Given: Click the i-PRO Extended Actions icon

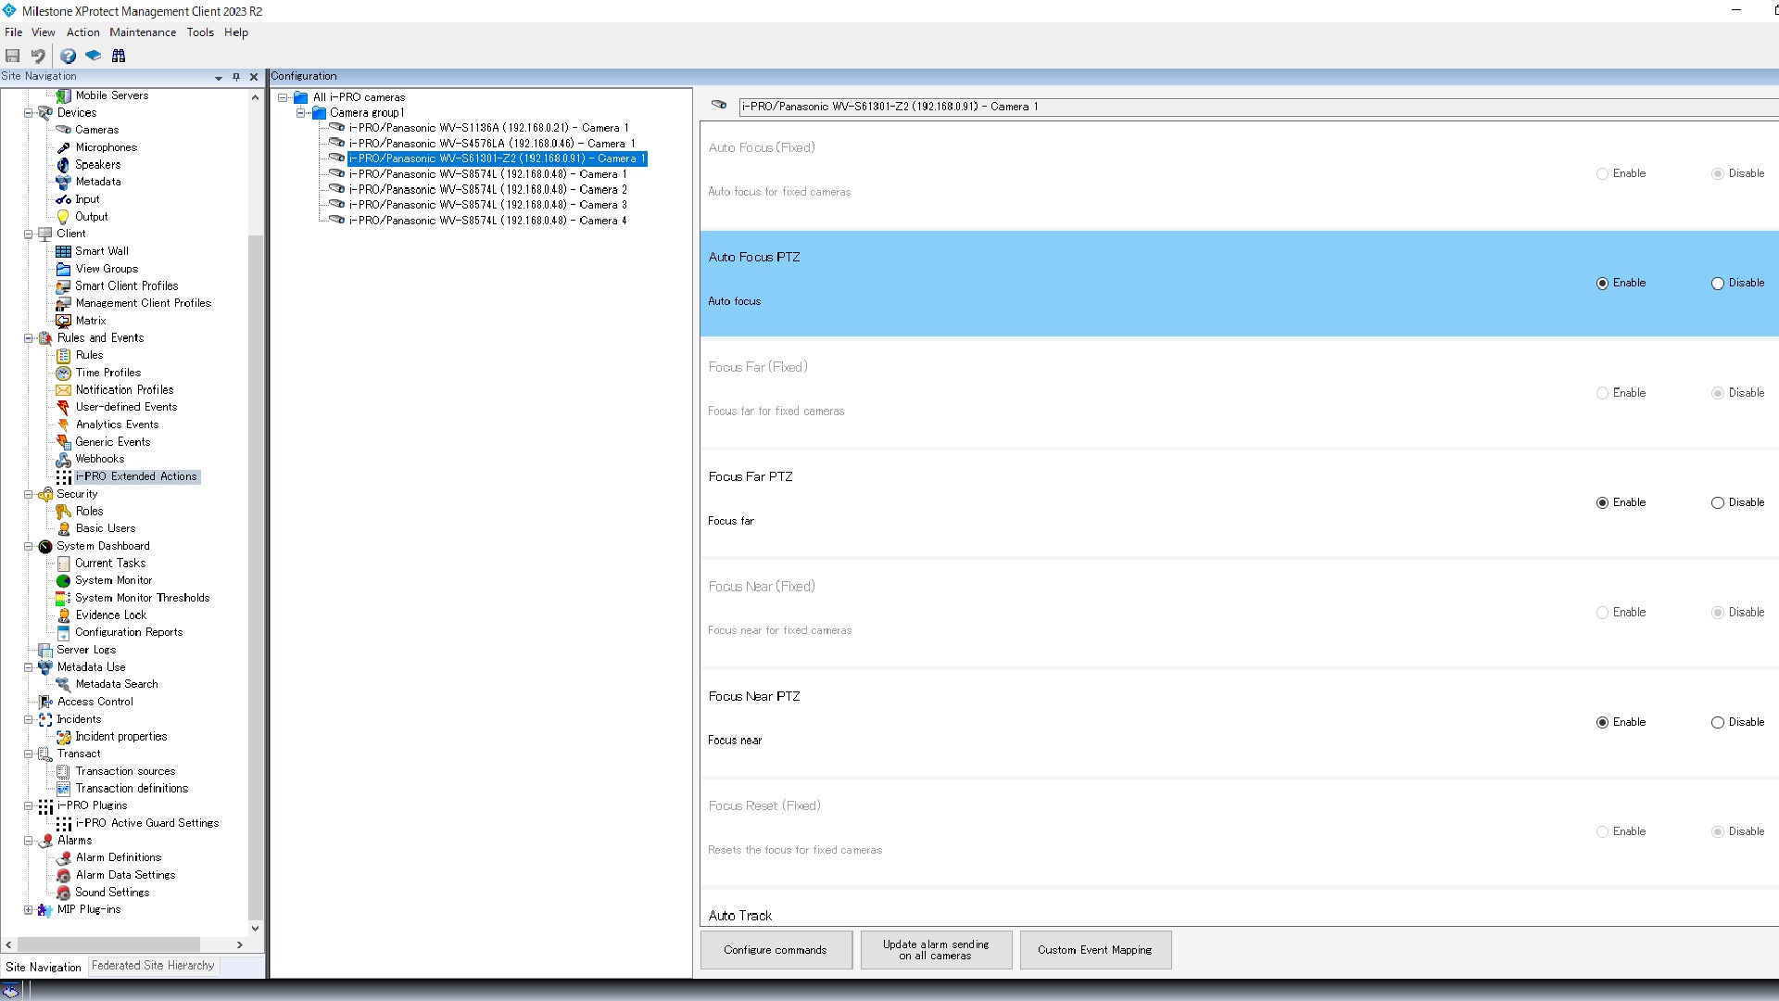Looking at the screenshot, I should pos(63,476).
